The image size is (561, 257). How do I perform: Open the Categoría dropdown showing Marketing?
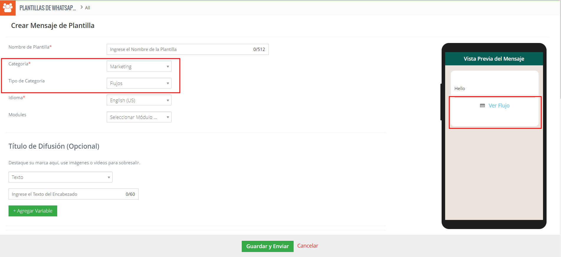pos(139,67)
